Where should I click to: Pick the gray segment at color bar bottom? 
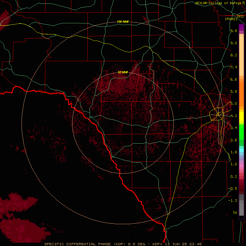pos(241,209)
